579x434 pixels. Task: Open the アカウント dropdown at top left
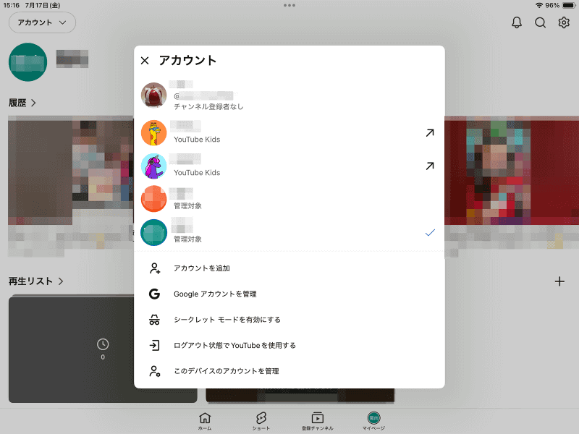coord(42,22)
